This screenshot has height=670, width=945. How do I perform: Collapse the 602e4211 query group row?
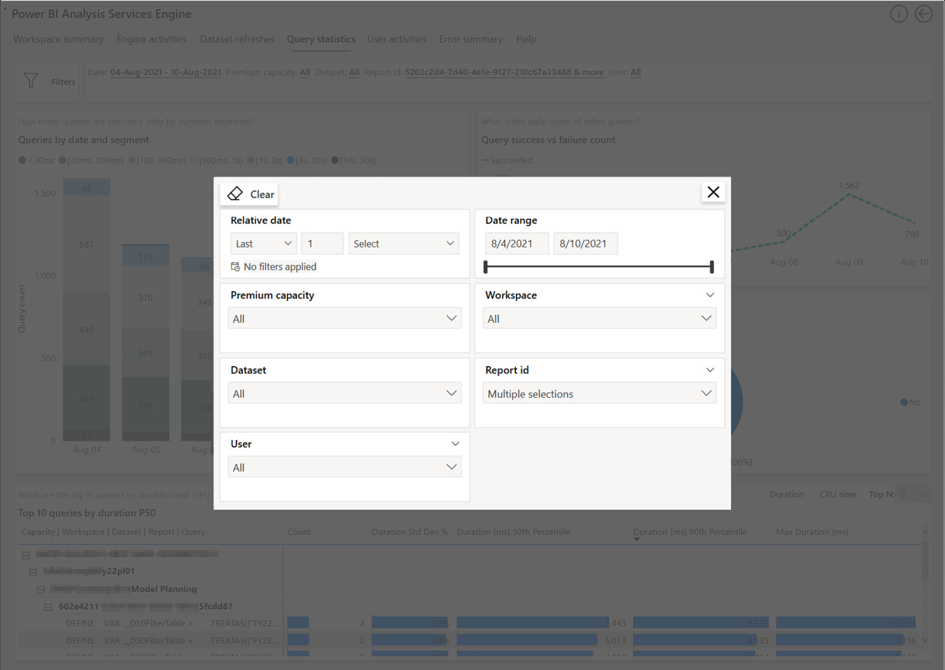tap(47, 606)
